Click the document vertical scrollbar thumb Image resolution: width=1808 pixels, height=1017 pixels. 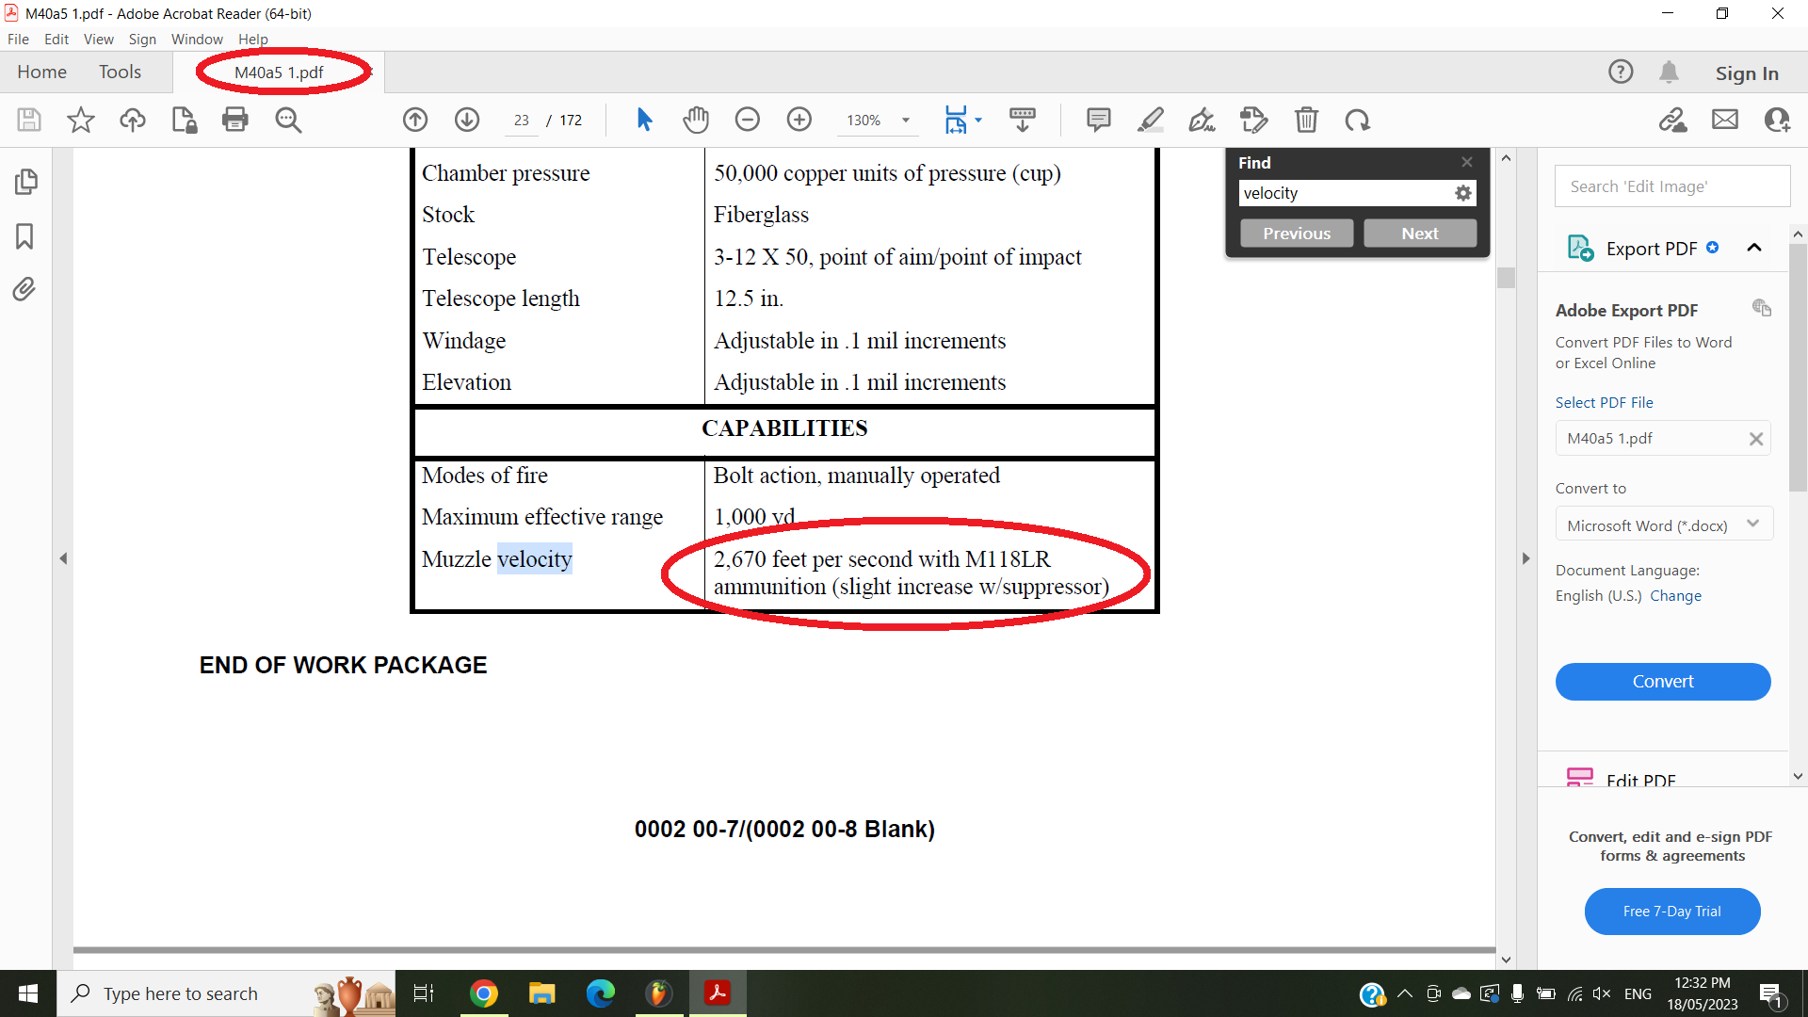pyautogui.click(x=1506, y=278)
